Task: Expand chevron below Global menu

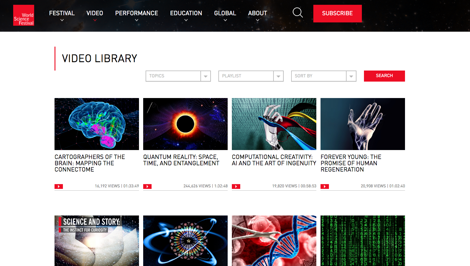Action: 225,20
